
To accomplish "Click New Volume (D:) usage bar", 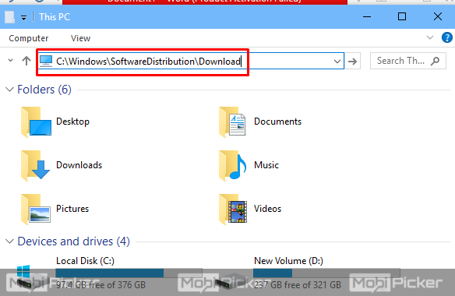I will coord(326,273).
